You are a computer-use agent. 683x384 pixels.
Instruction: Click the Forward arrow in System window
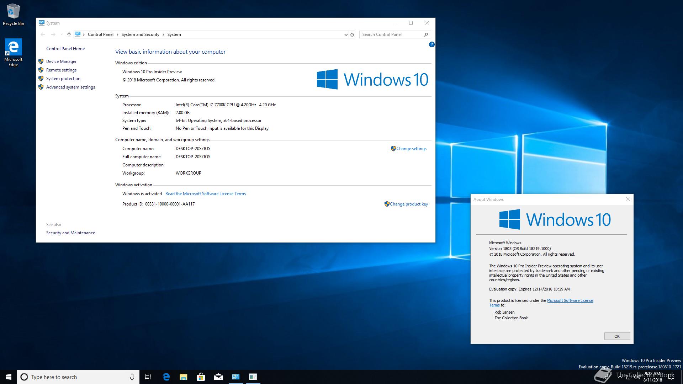pyautogui.click(x=53, y=34)
